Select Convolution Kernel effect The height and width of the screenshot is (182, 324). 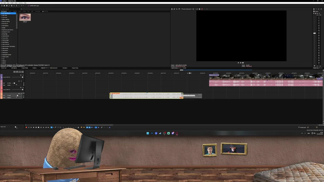point(6,55)
